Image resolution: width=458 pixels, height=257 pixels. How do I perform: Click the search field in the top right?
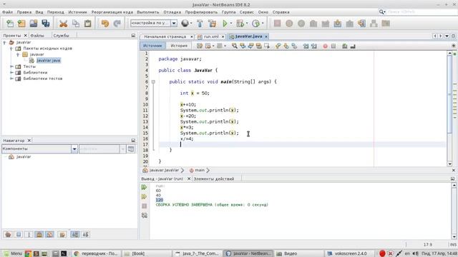coord(421,12)
